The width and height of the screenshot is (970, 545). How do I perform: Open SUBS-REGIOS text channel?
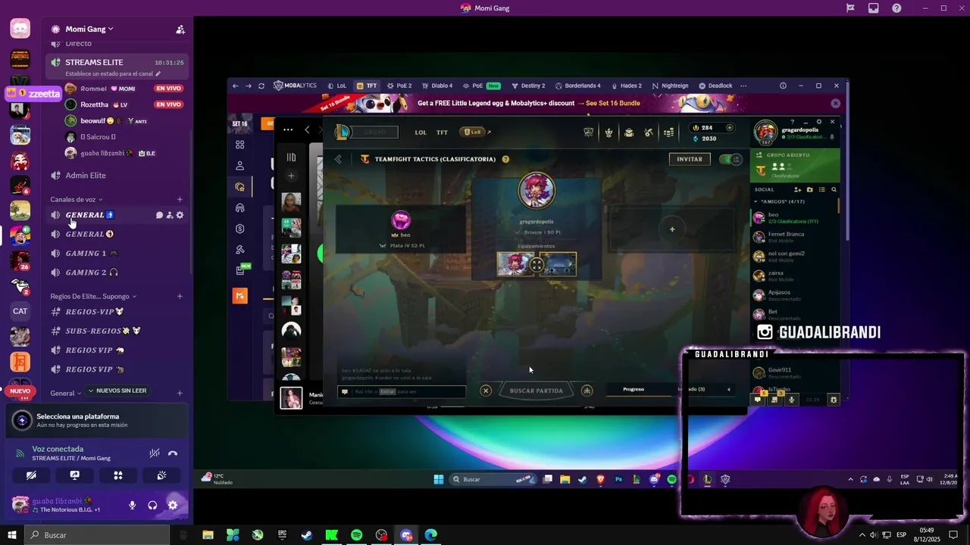(x=103, y=331)
